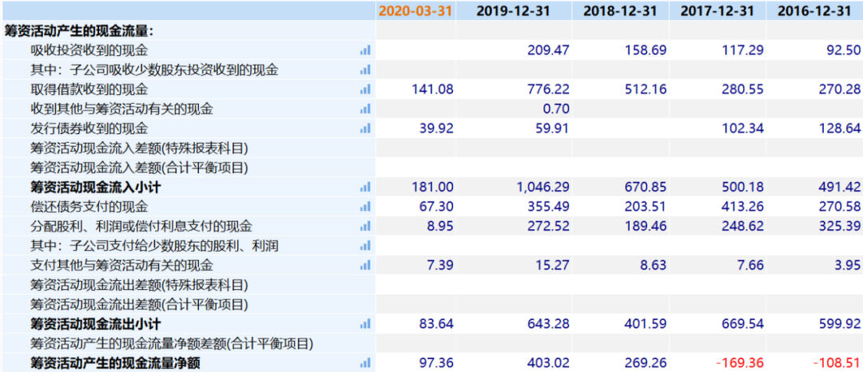Click chart icon for 分配股利、利润或偿付利息支付的现金 row

coord(365,227)
